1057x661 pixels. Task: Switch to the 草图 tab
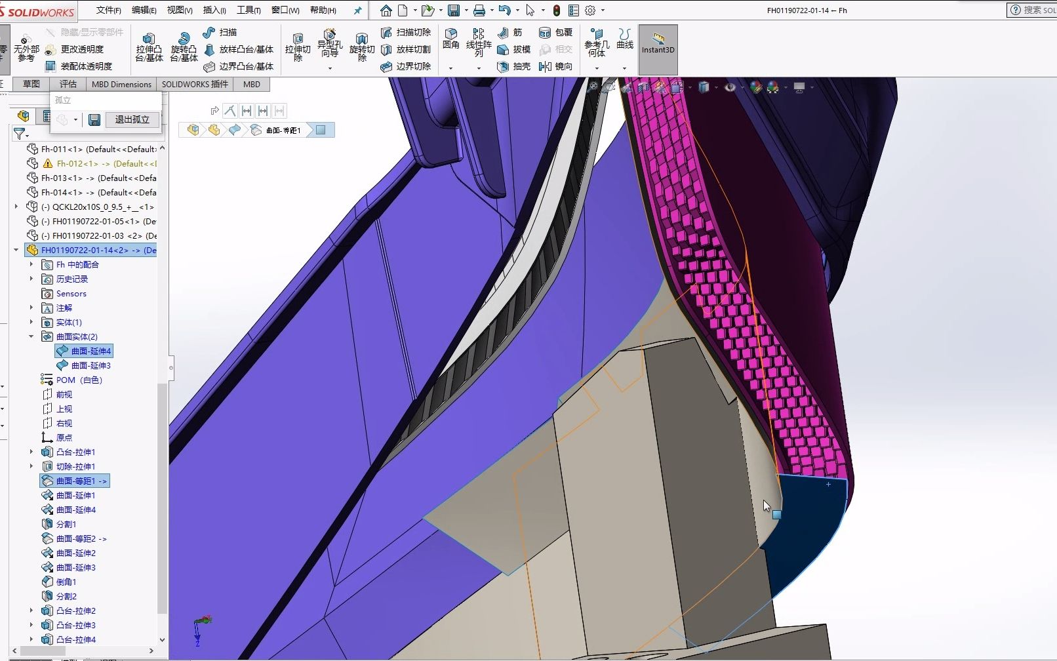point(31,84)
